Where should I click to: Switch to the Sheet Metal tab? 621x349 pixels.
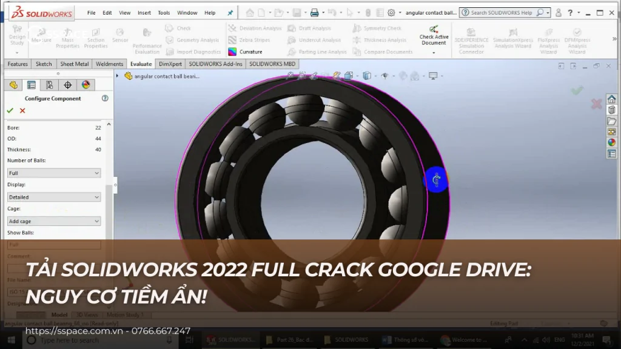point(74,64)
